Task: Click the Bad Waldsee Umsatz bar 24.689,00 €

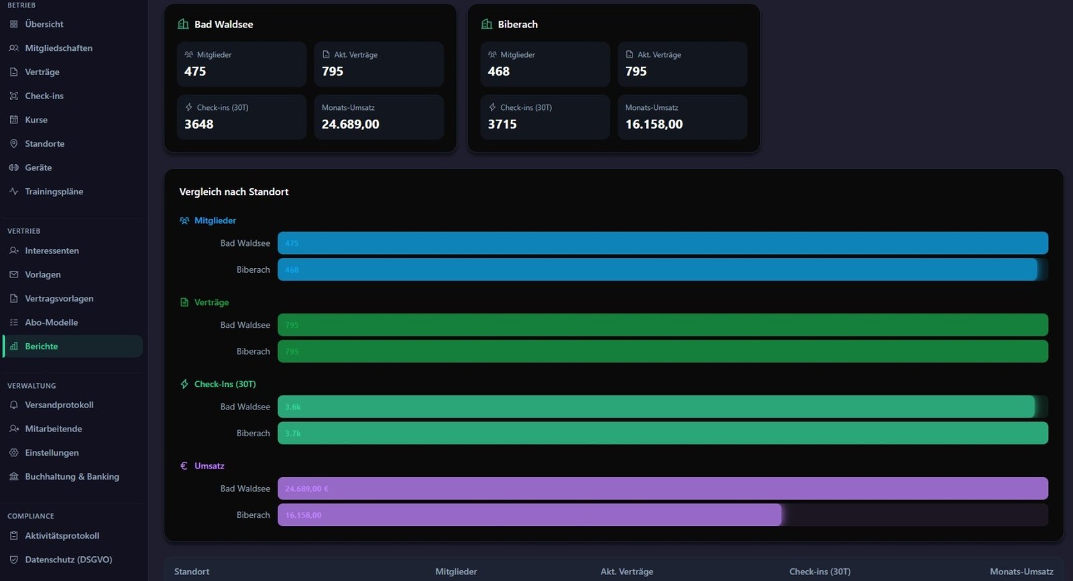Action: pyautogui.click(x=663, y=489)
